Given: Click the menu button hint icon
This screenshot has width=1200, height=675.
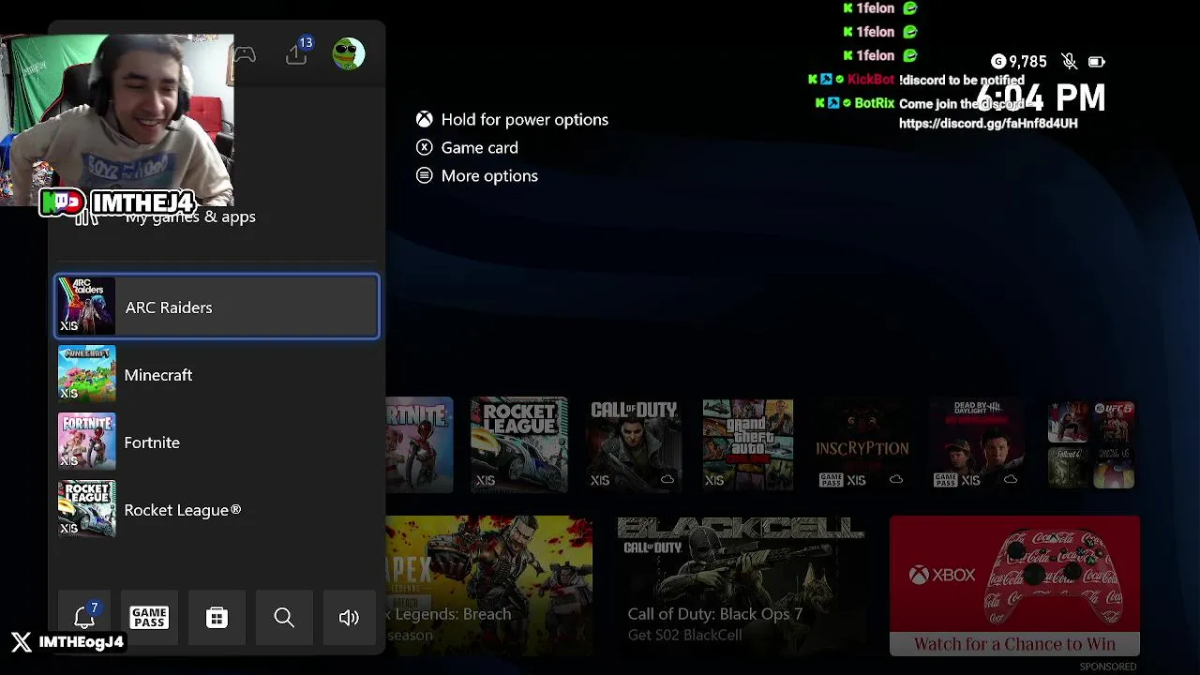Looking at the screenshot, I should [x=425, y=175].
